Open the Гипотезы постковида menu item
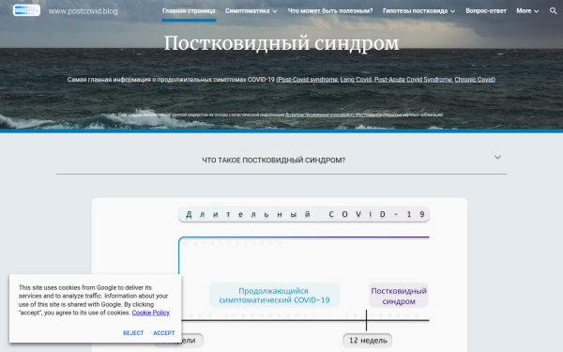The width and height of the screenshot is (563, 352). pos(415,10)
